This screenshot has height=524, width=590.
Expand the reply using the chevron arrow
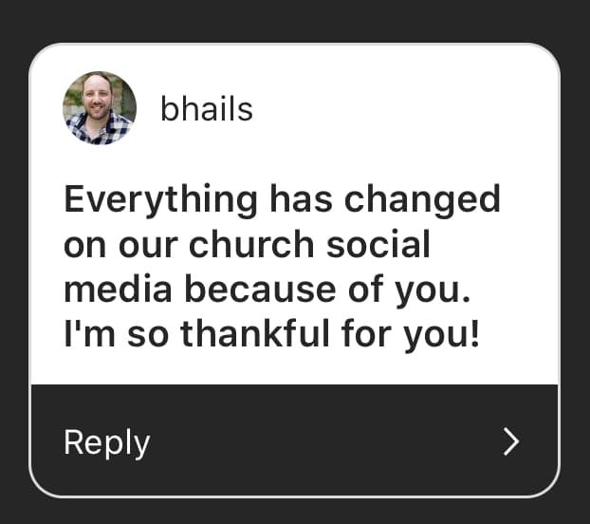(511, 441)
